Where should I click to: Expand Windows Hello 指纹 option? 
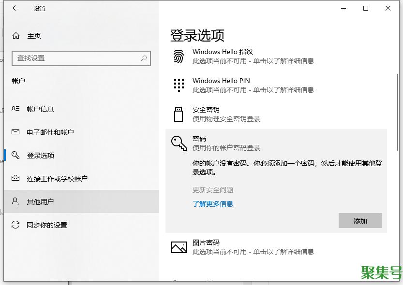(x=276, y=57)
